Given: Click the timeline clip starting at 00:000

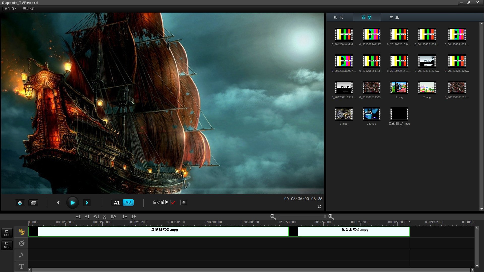Looking at the screenshot, I should (158, 232).
